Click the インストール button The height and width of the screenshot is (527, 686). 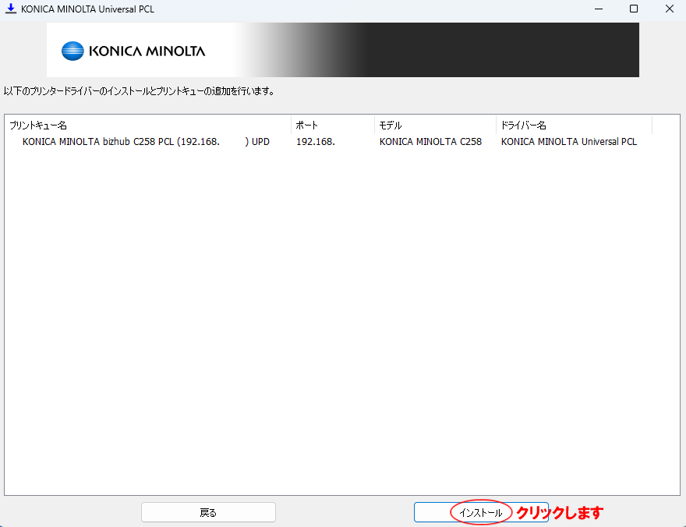481,512
